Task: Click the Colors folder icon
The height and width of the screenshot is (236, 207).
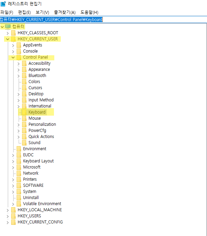Action: coord(24,82)
